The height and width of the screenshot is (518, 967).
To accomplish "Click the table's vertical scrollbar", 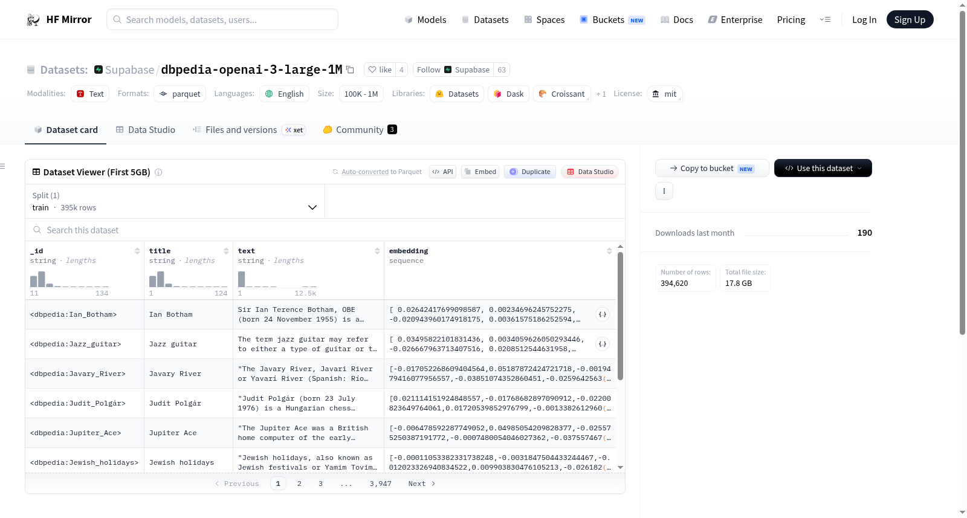I will pos(620,316).
